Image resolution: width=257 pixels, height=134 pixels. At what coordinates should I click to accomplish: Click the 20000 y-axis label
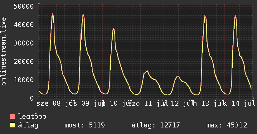pos(24,61)
